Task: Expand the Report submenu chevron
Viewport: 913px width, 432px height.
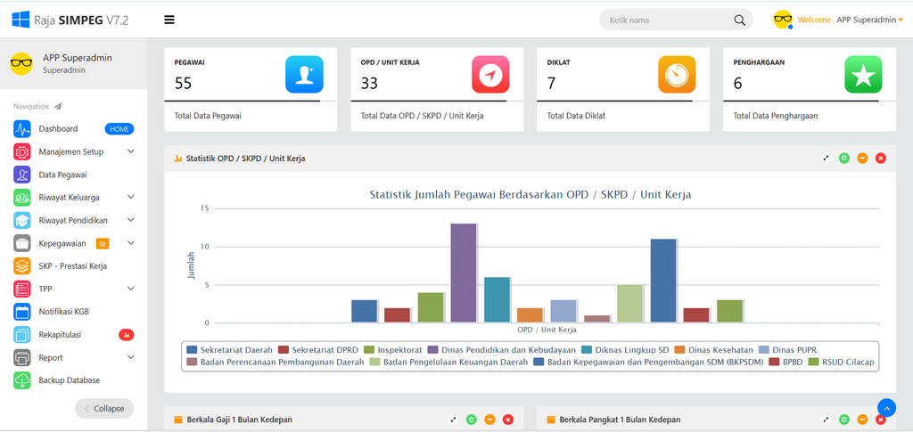Action: (x=131, y=357)
